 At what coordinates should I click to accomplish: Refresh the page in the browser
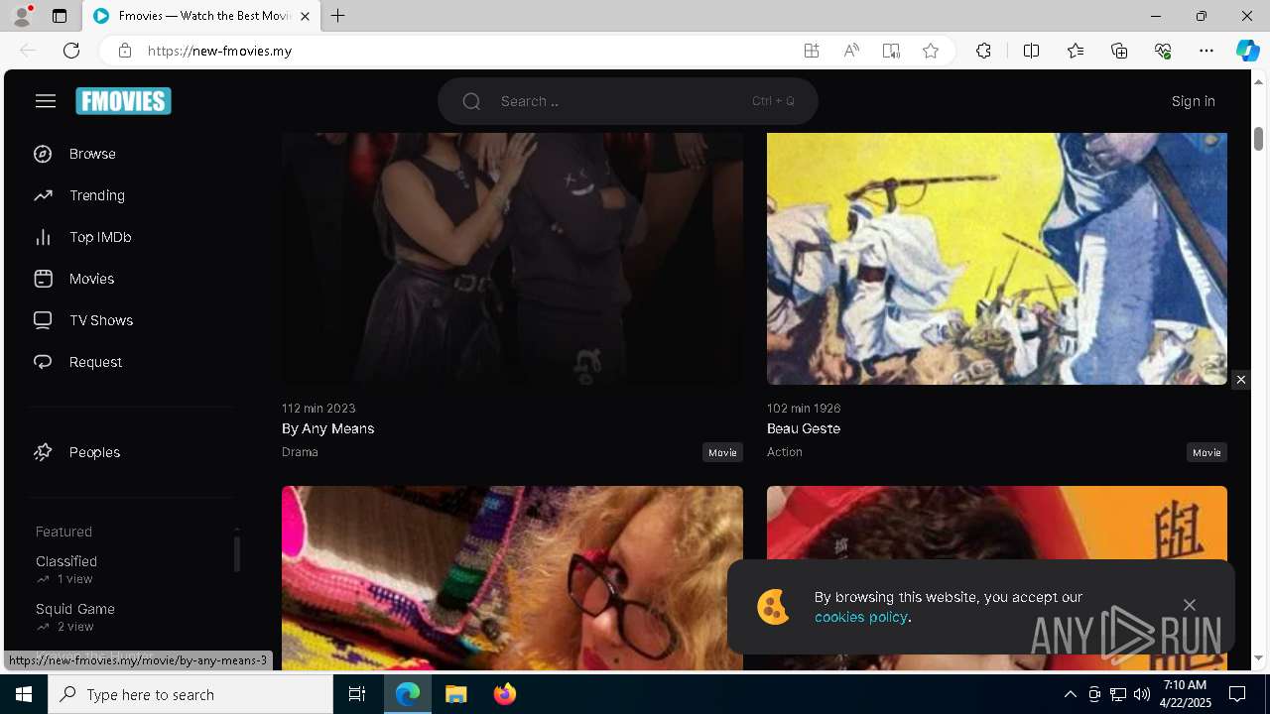click(71, 51)
